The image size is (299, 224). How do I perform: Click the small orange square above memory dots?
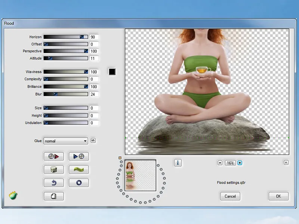pyautogui.click(x=120, y=158)
